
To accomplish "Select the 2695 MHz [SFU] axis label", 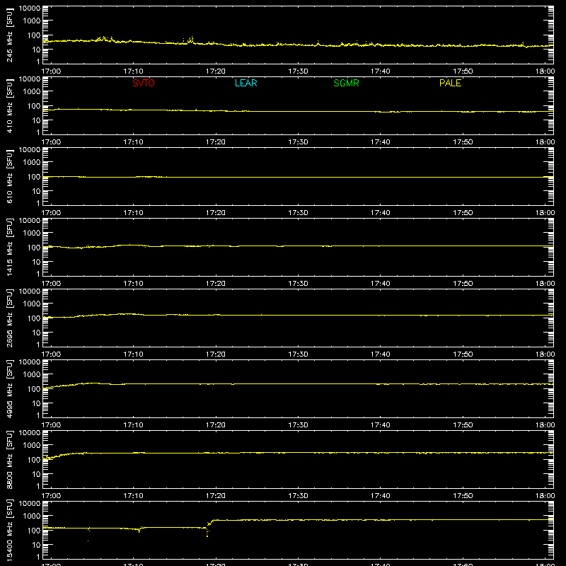I will 9,318.
